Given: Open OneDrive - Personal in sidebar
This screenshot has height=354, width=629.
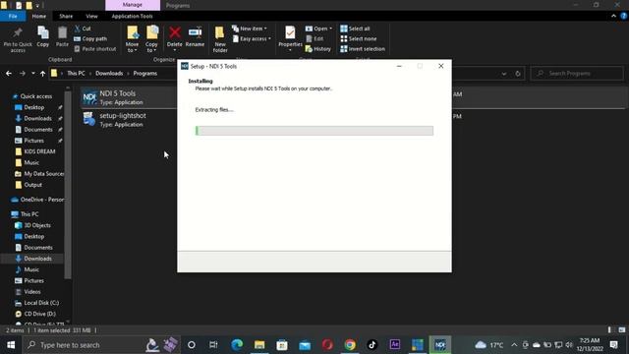Looking at the screenshot, I should [37, 200].
